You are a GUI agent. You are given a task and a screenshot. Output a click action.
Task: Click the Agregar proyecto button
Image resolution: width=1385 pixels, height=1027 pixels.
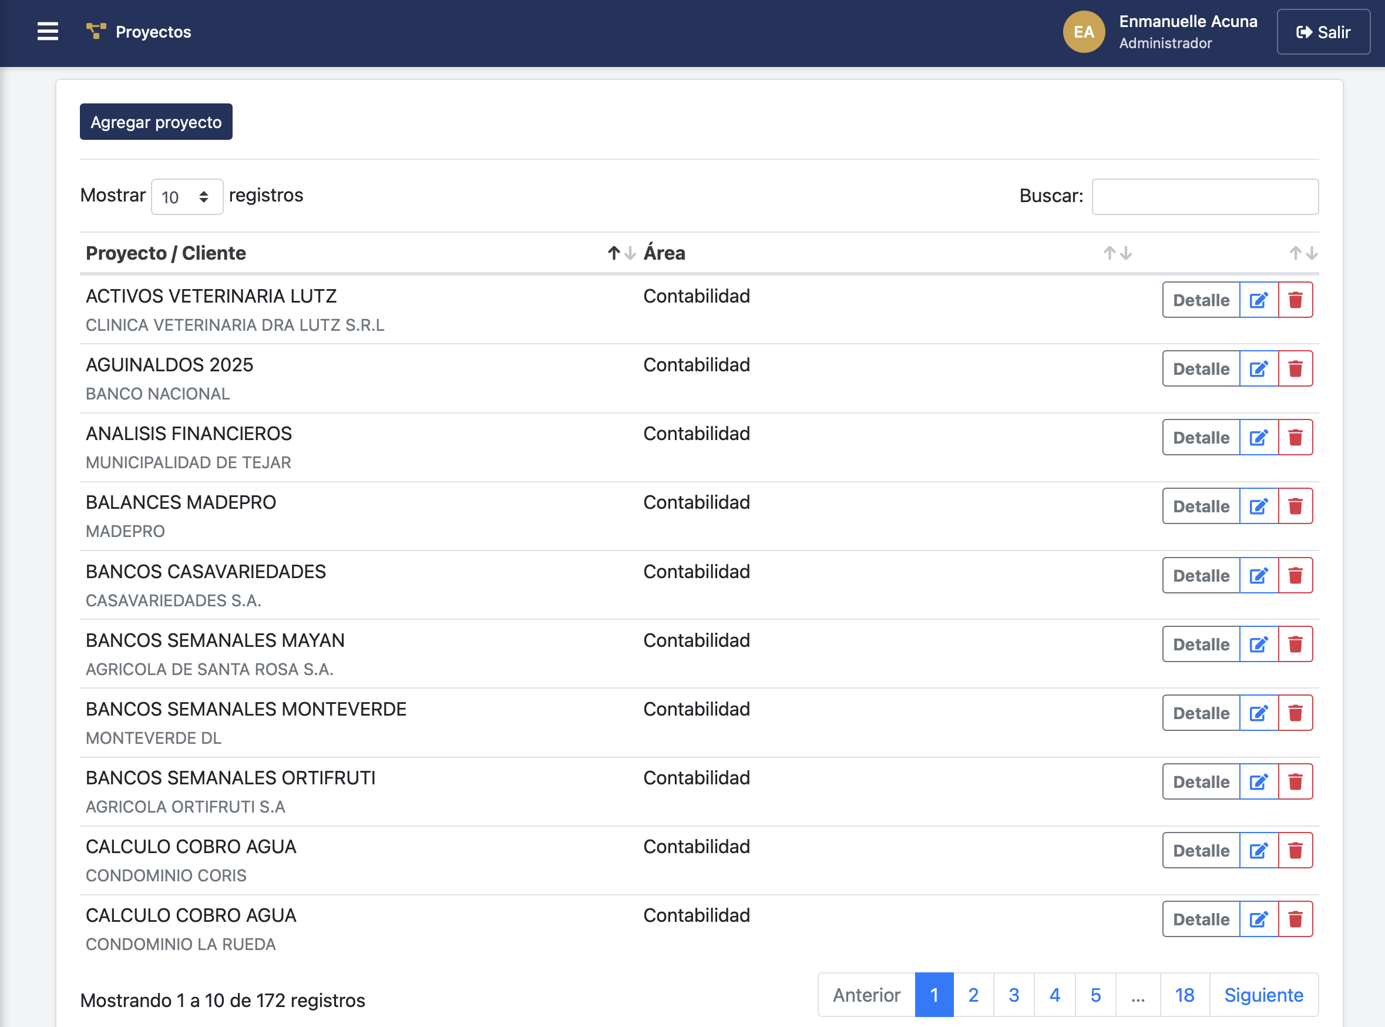(x=156, y=122)
